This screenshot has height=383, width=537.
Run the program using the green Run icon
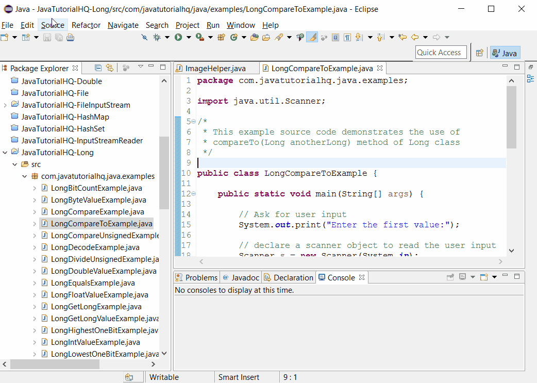[178, 37]
